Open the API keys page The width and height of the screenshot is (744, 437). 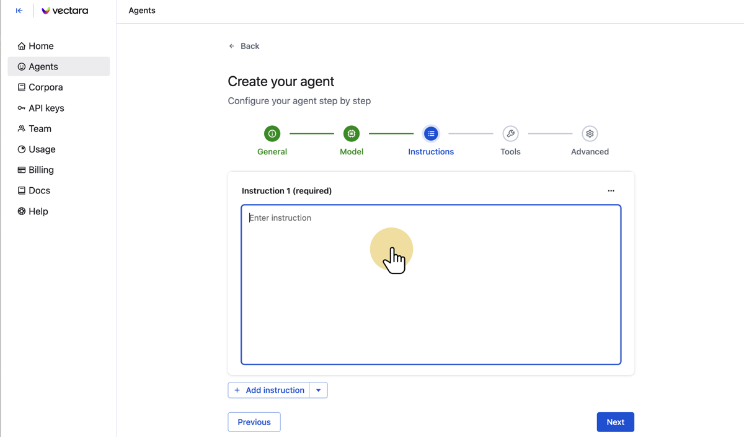[x=46, y=108]
